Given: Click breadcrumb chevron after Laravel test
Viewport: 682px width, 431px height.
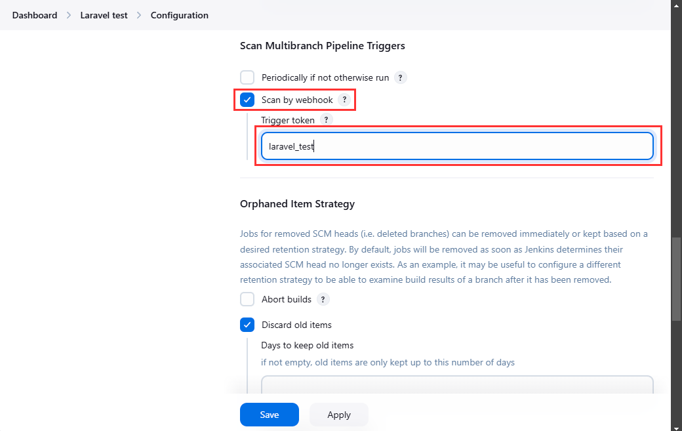Looking at the screenshot, I should point(139,15).
